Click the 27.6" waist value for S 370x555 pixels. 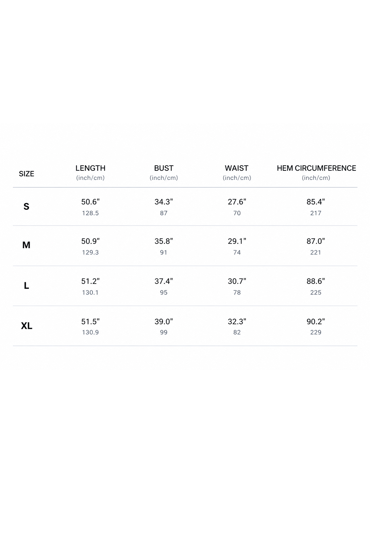click(x=237, y=202)
